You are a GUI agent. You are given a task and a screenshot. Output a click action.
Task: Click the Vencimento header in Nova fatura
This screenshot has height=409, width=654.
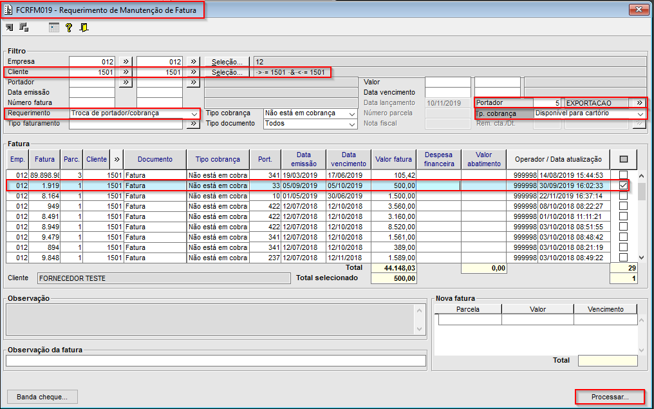pyautogui.click(x=606, y=309)
